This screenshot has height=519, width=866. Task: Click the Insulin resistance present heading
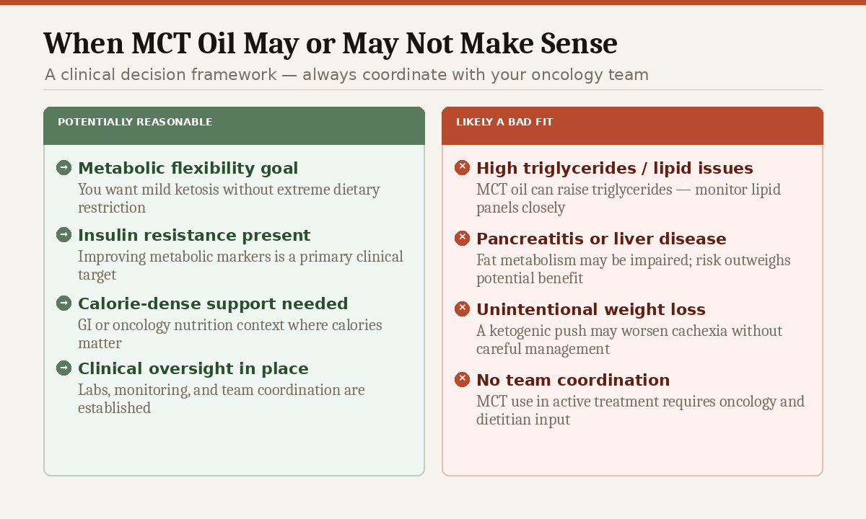pyautogui.click(x=194, y=236)
